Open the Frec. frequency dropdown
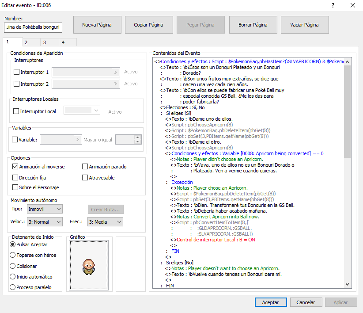Viewport: 363px width, 313px height. click(x=105, y=221)
